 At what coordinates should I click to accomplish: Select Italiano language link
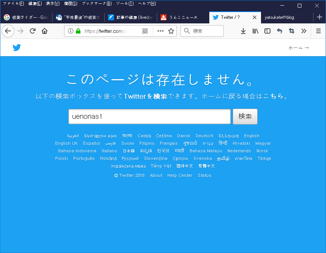tap(109, 151)
